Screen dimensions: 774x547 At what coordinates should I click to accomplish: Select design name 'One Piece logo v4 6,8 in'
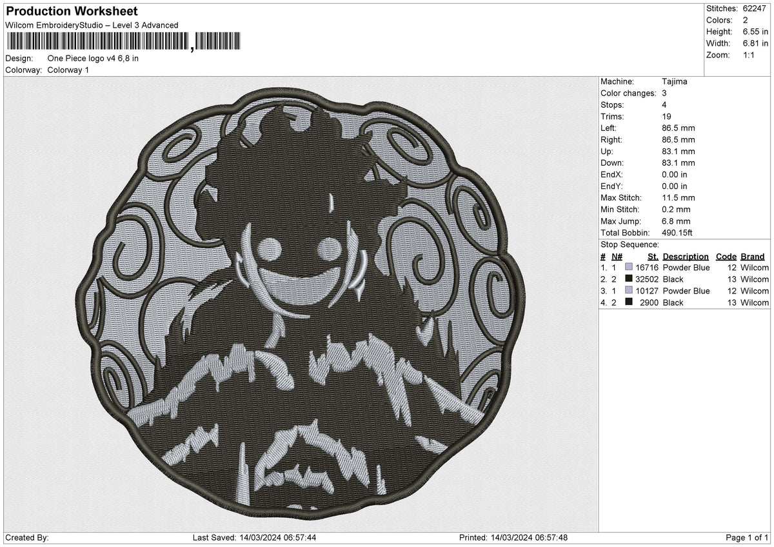[93, 58]
